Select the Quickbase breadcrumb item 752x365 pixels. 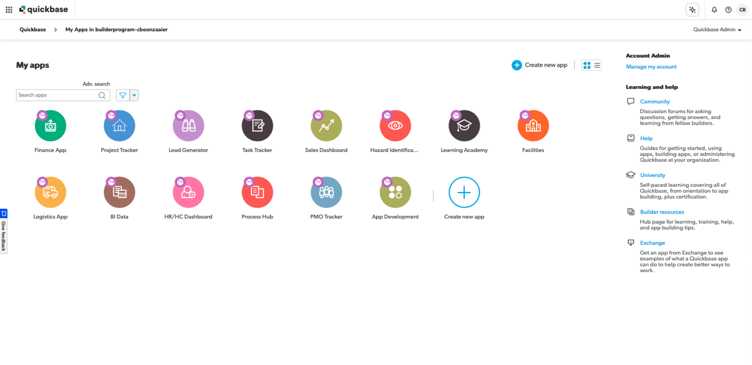(32, 29)
